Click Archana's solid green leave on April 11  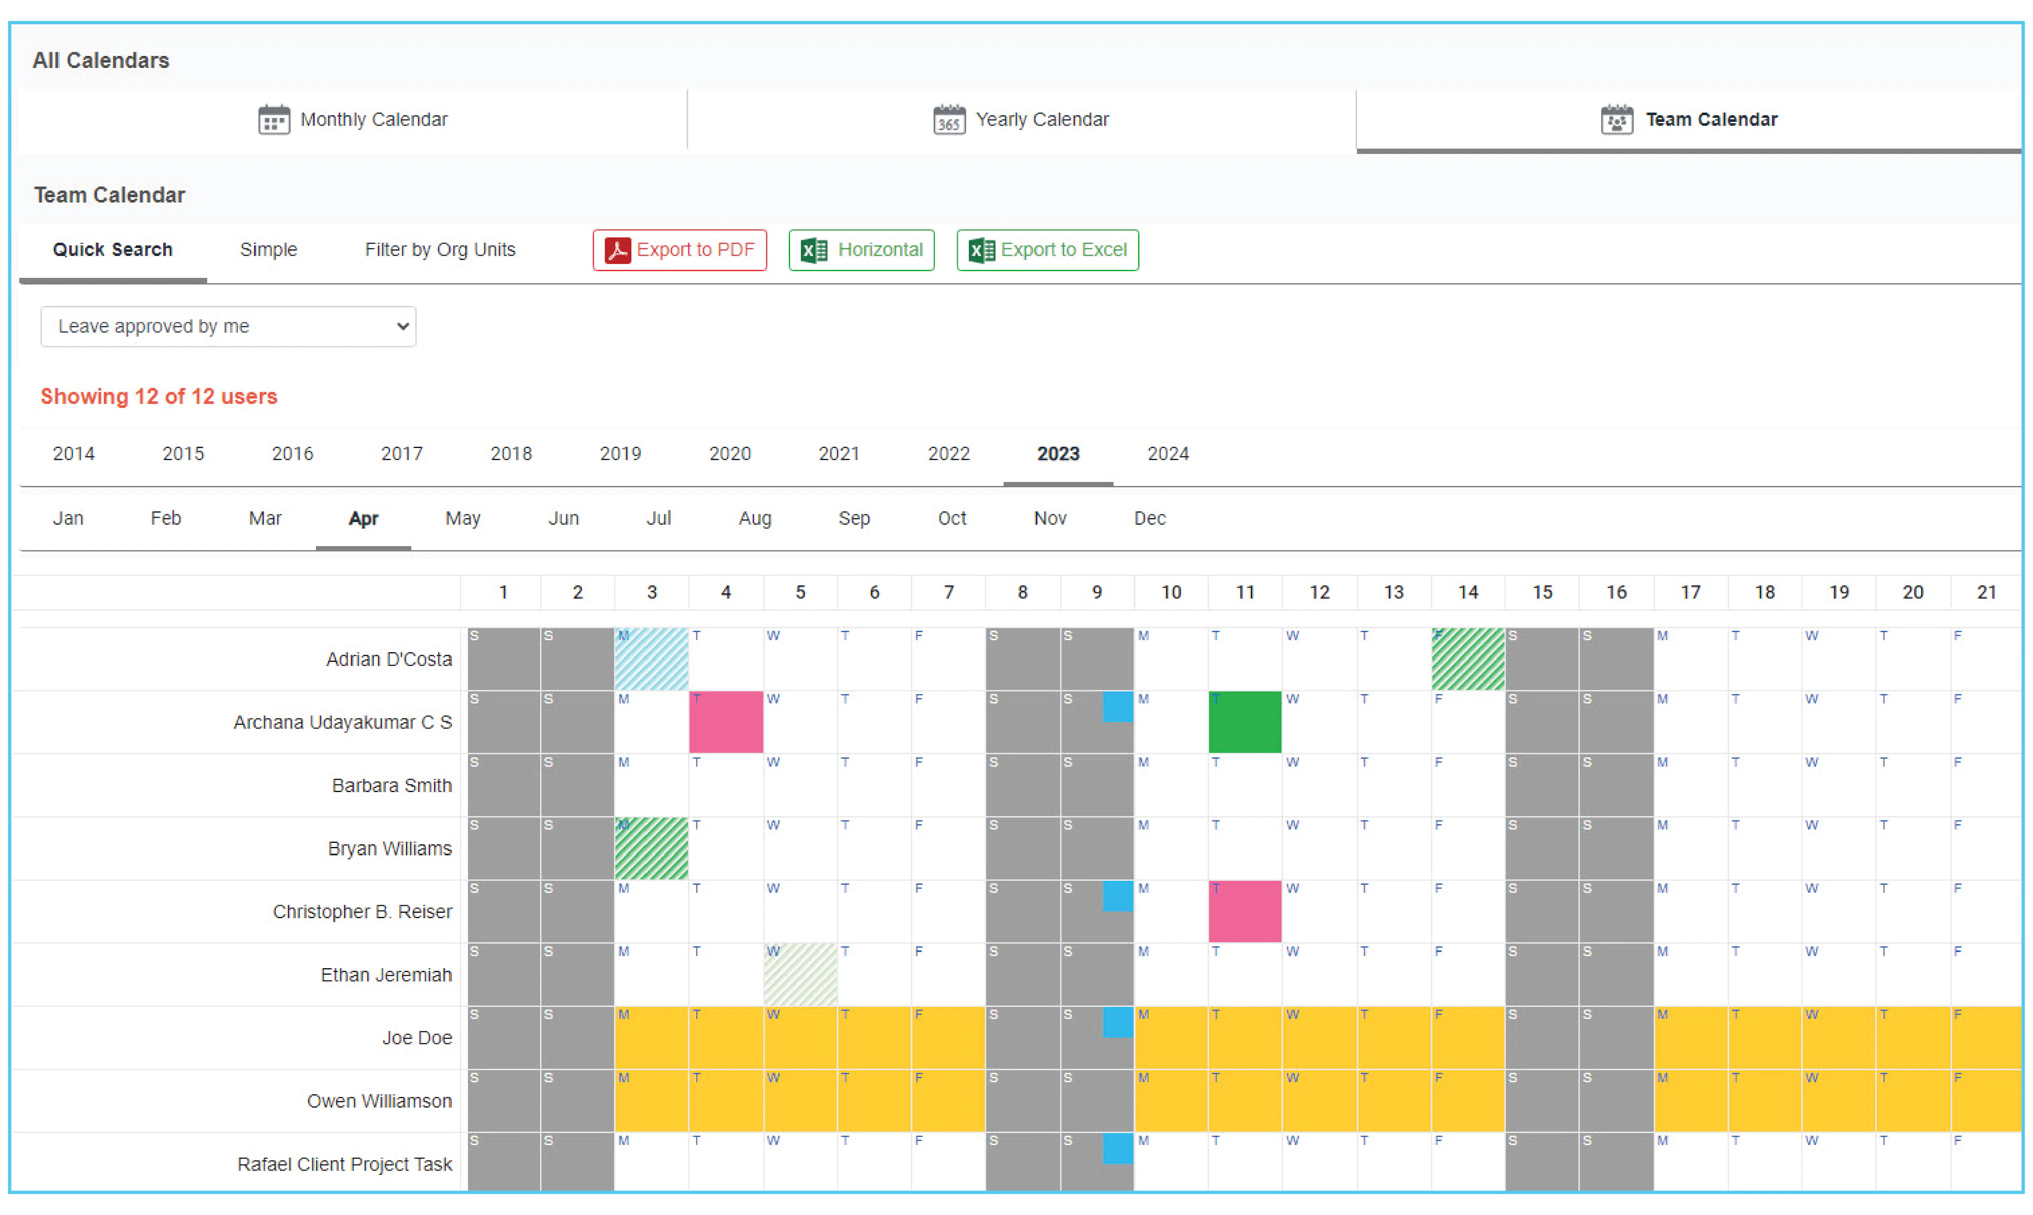point(1245,722)
